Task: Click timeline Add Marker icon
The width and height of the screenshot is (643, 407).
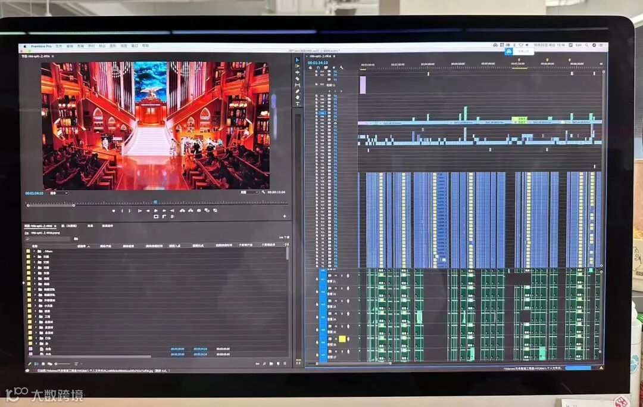Action: point(334,68)
